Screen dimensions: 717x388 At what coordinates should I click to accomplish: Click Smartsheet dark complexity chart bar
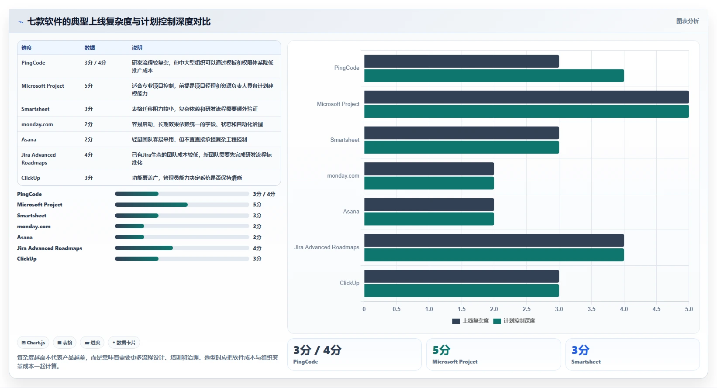(x=462, y=133)
